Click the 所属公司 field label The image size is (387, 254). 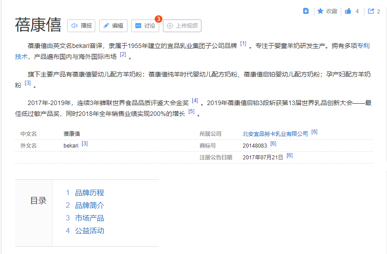pyautogui.click(x=210, y=134)
